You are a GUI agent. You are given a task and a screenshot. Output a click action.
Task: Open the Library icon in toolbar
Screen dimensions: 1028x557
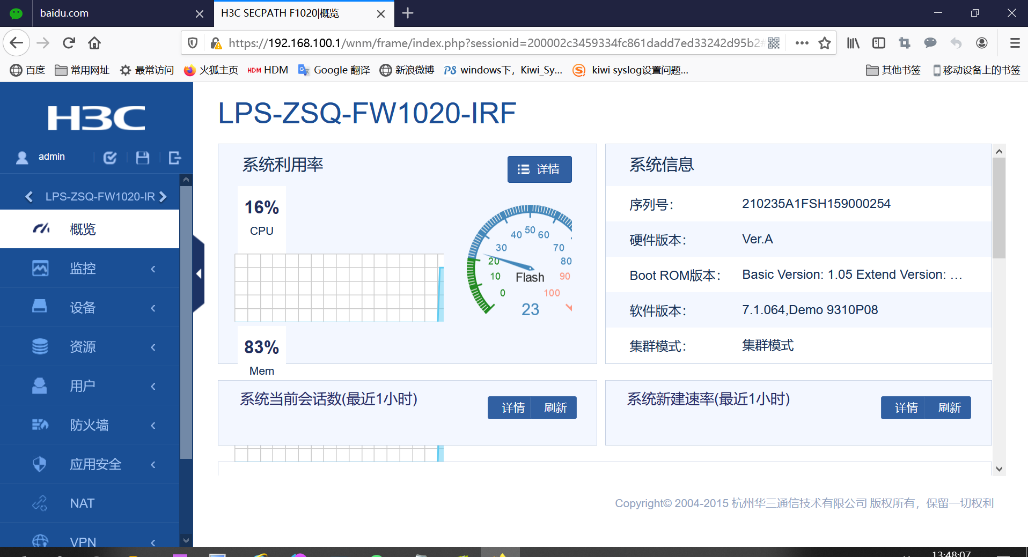point(853,43)
